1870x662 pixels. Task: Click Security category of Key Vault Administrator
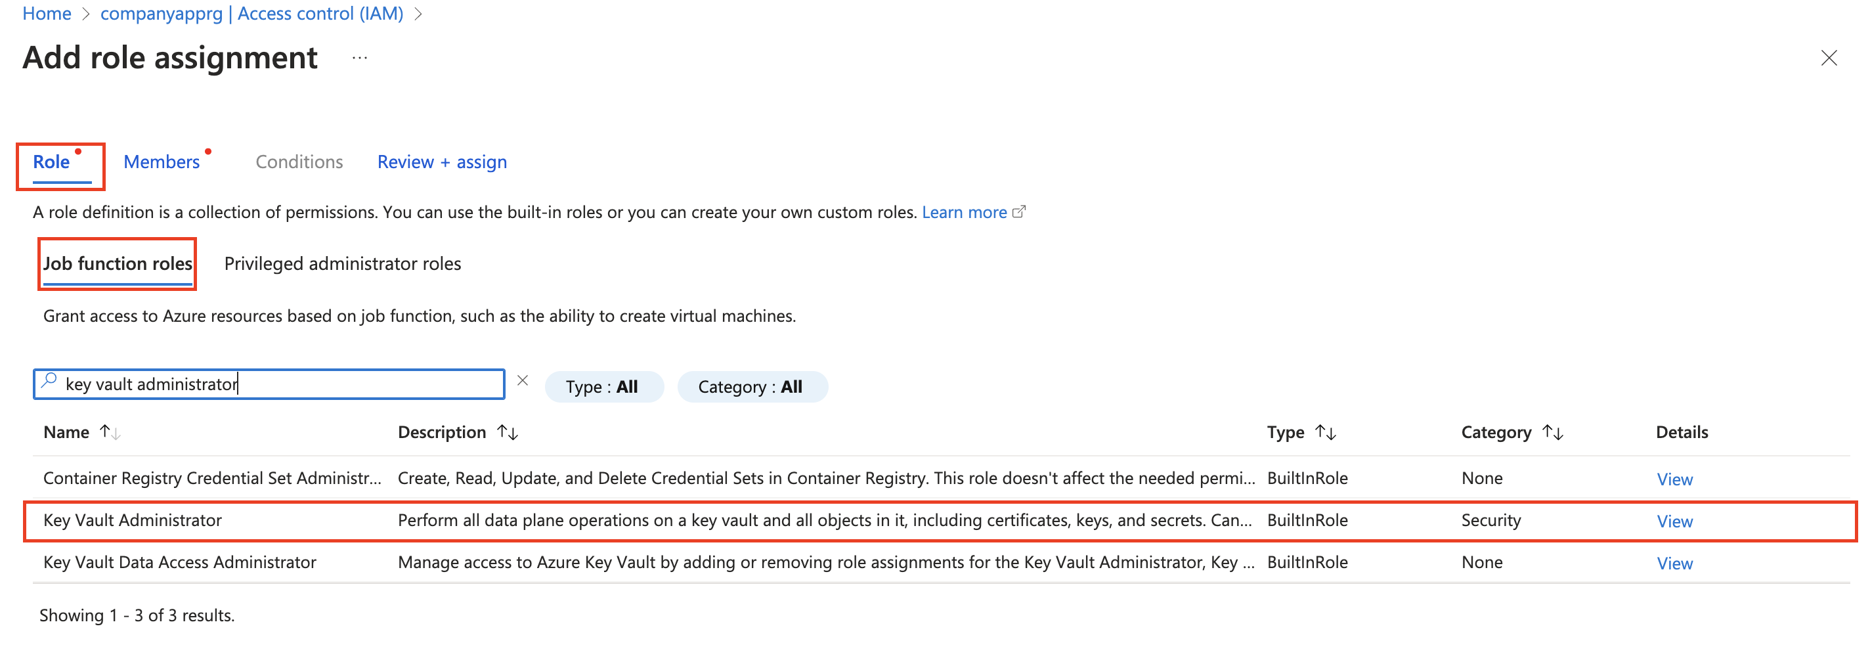(x=1490, y=520)
